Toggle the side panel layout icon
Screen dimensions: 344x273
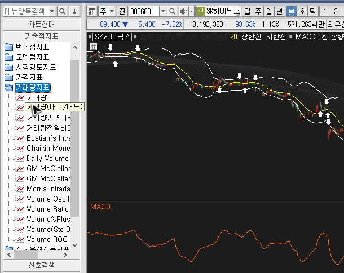pyautogui.click(x=92, y=11)
